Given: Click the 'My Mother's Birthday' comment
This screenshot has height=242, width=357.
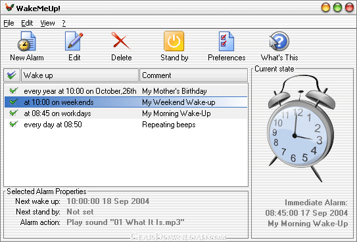Looking at the screenshot, I should click(x=174, y=91).
